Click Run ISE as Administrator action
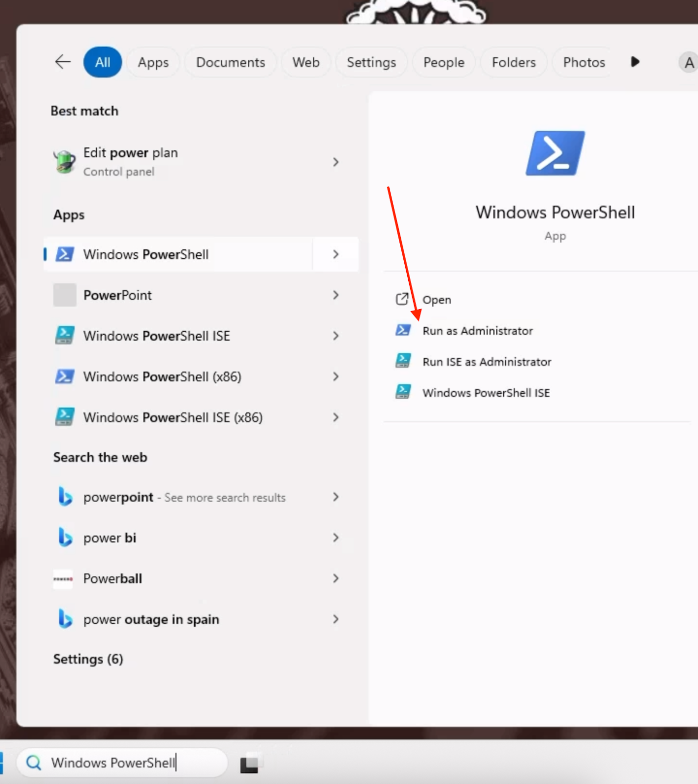The image size is (698, 784). click(x=487, y=362)
